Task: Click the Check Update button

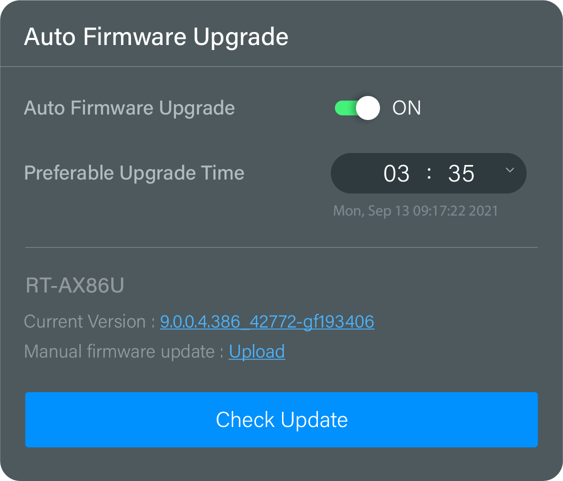Action: pyautogui.click(x=281, y=420)
